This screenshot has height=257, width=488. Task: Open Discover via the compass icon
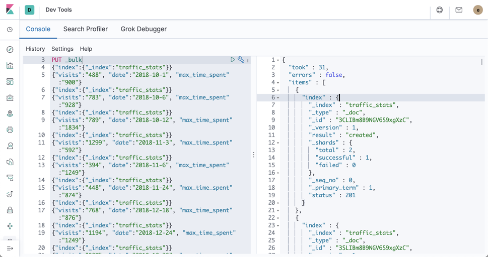(x=10, y=50)
